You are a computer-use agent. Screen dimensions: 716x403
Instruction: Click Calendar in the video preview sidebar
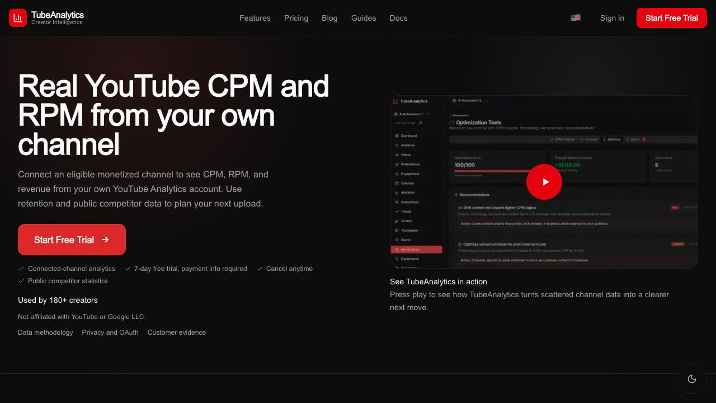click(407, 183)
